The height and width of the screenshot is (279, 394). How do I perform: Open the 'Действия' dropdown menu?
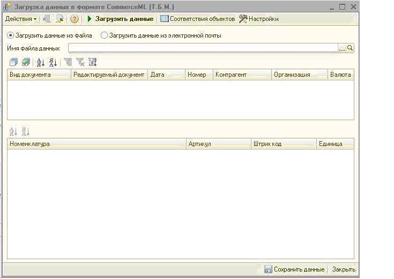pyautogui.click(x=21, y=19)
